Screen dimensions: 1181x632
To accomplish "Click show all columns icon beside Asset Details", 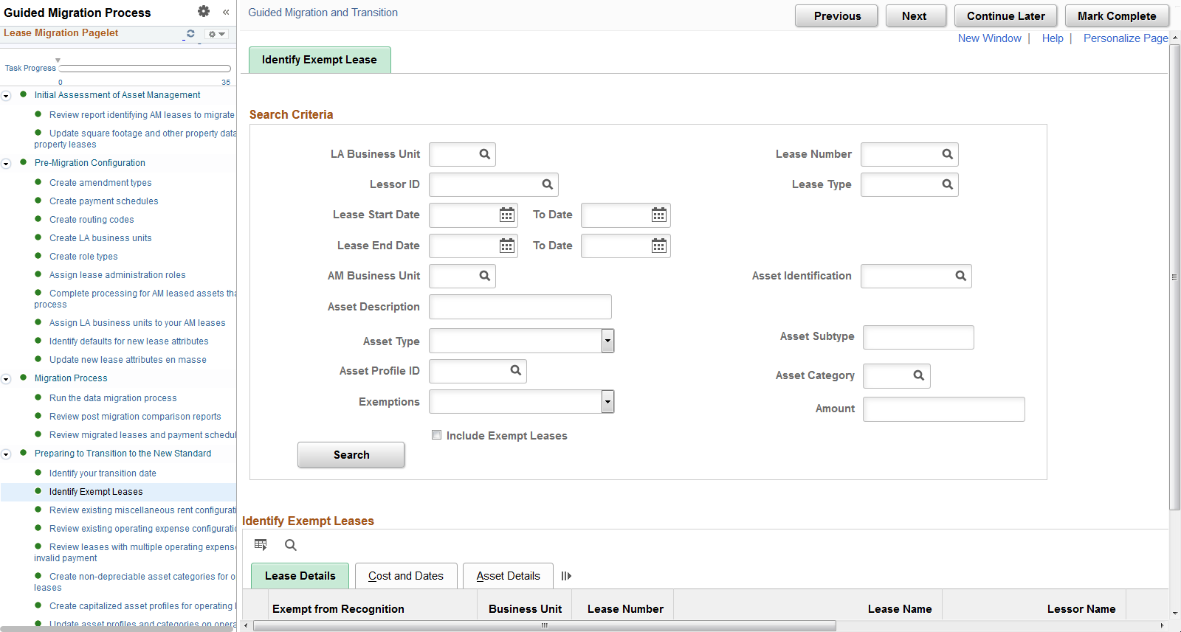I will tap(566, 576).
